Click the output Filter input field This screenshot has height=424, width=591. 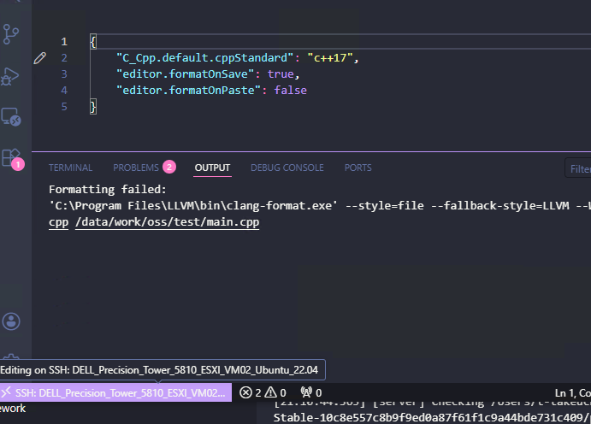tap(579, 168)
